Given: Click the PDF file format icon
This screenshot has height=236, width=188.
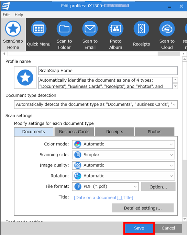Looking at the screenshot, I should click(78, 187).
